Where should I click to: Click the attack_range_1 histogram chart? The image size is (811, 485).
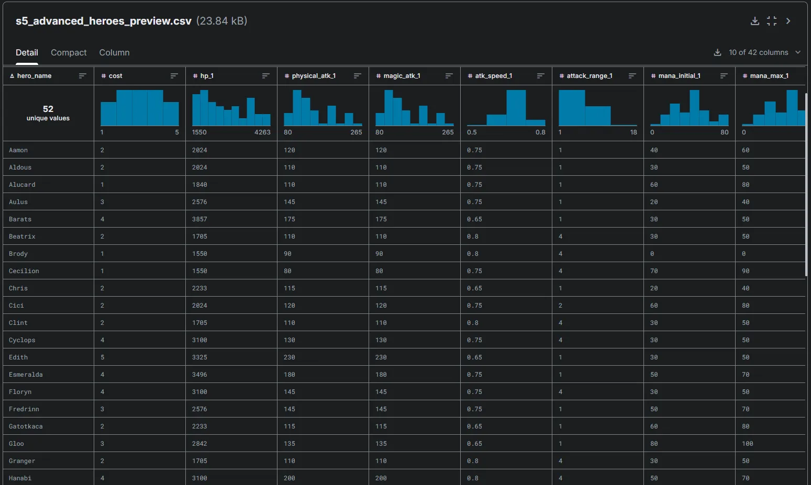click(598, 108)
